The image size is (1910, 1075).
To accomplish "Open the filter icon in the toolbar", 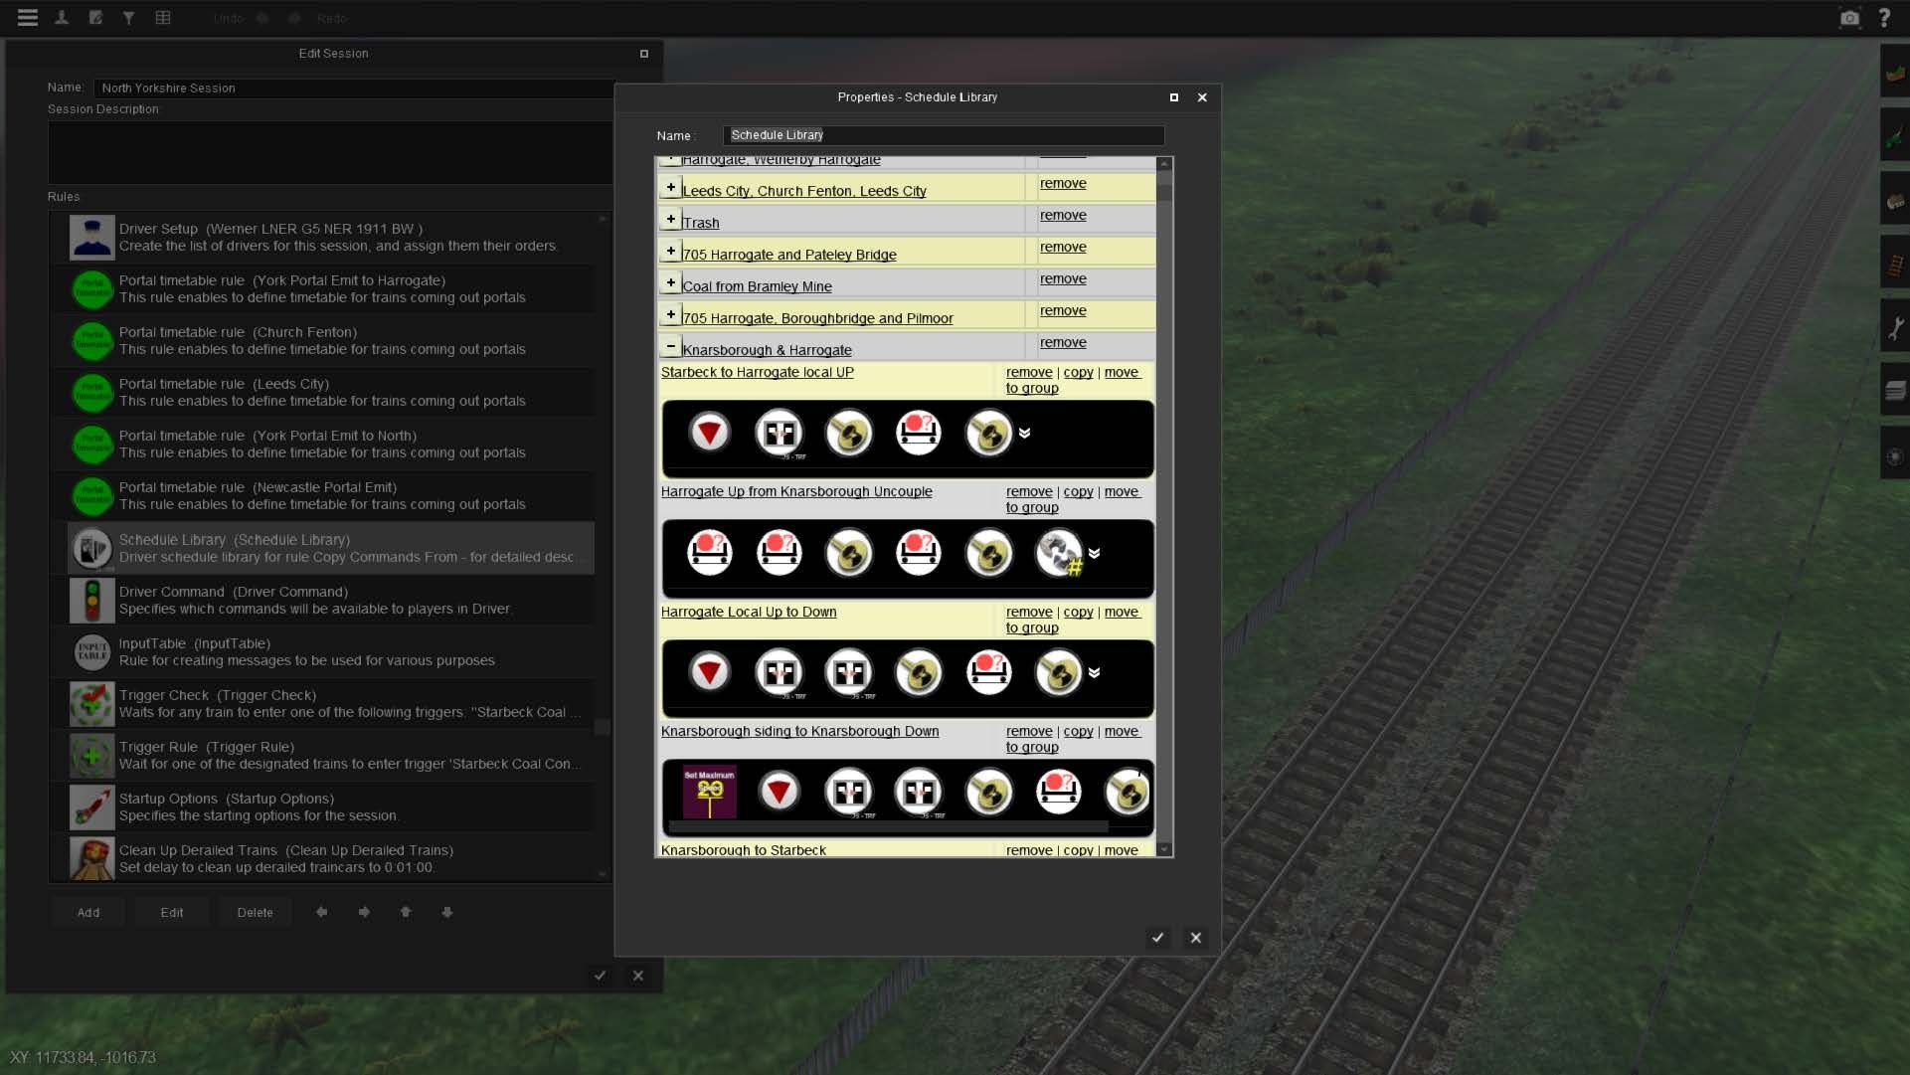I will coord(129,17).
